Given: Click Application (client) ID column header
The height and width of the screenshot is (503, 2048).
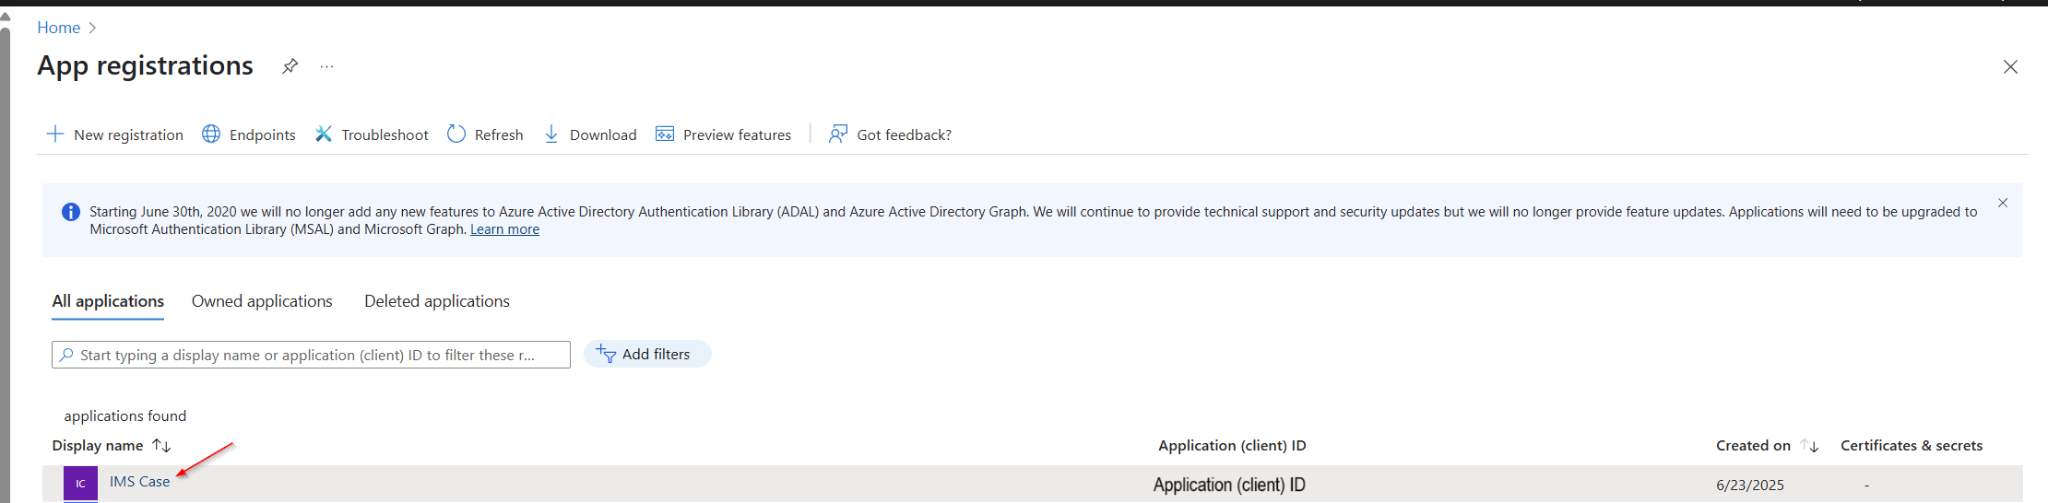Looking at the screenshot, I should point(1232,446).
